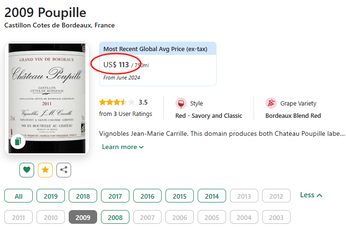This screenshot has height=229, width=346.
Task: Click the heart favorite icon
Action: point(27,170)
